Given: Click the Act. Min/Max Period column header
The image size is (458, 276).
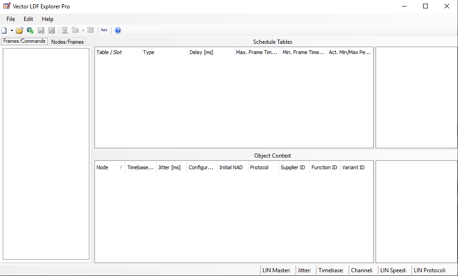Looking at the screenshot, I should (350, 52).
